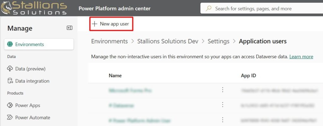This screenshot has width=323, height=126.
Task: Navigate to the Environments breadcrumb
Action: point(109,41)
